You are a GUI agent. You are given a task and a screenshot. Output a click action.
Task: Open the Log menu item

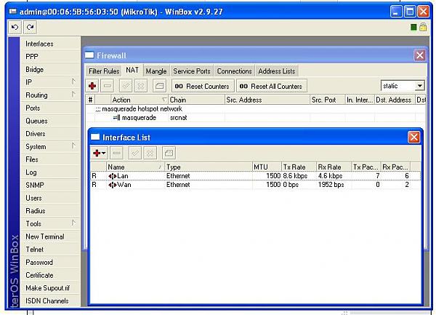(50, 172)
